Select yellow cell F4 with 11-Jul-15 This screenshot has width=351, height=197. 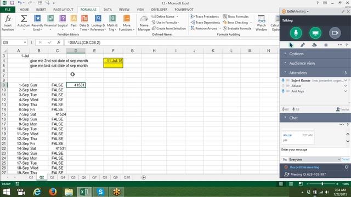coord(114,61)
